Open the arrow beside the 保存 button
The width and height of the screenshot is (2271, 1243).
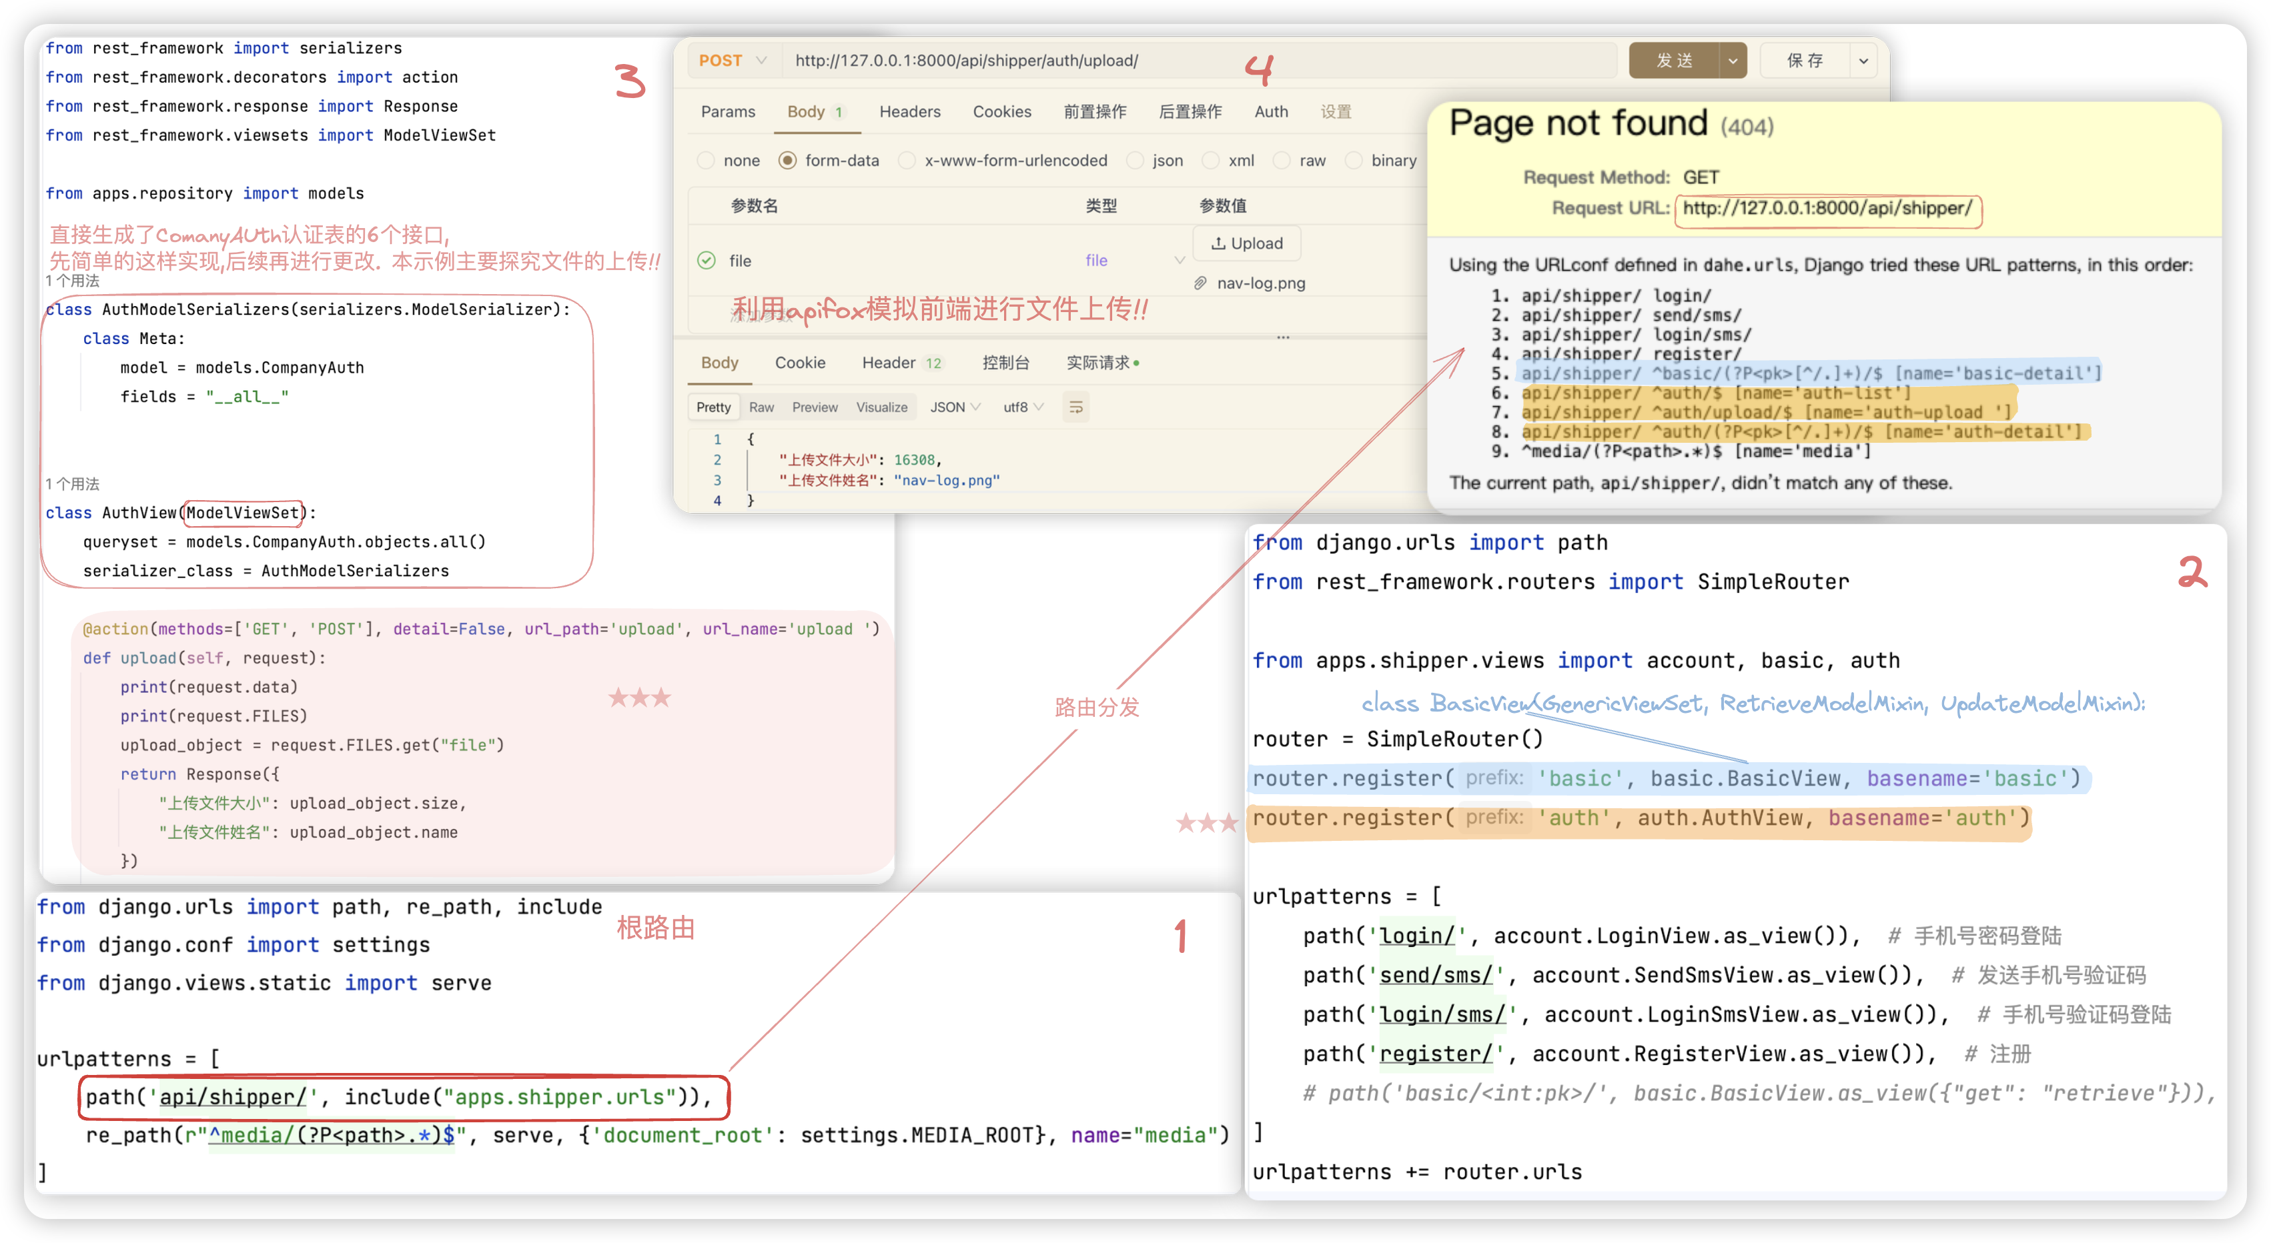[x=1863, y=61]
